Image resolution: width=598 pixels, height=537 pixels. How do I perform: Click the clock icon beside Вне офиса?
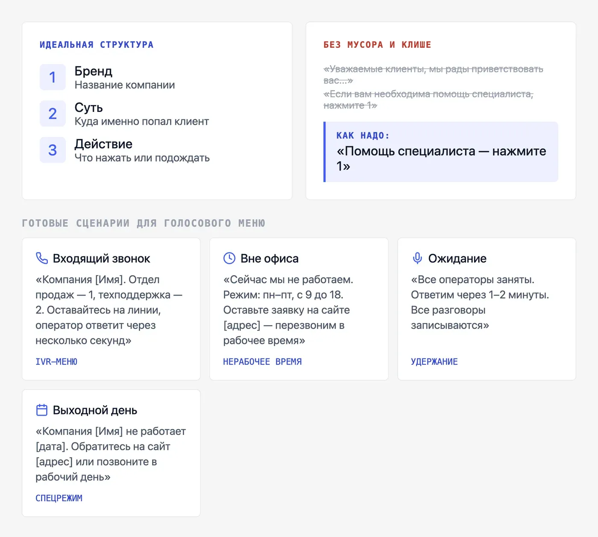[x=229, y=258]
